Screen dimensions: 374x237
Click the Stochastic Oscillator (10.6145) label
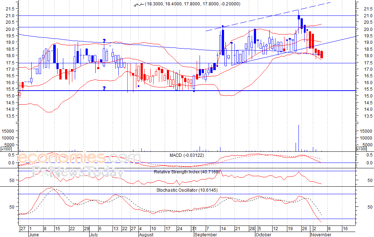[187, 190]
